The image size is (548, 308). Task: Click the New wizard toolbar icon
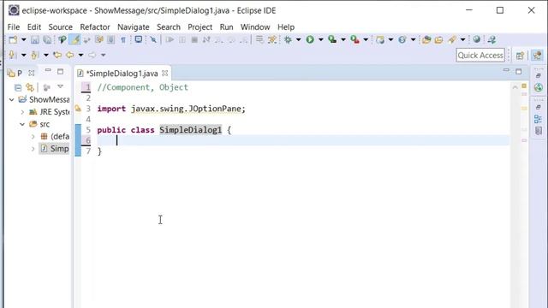(x=13, y=39)
